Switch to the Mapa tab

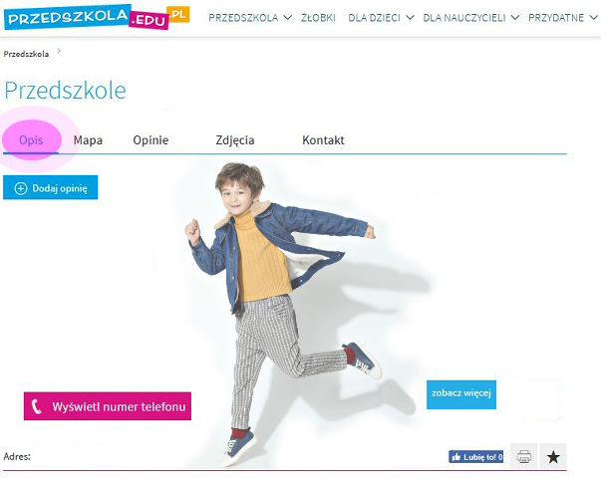(x=88, y=140)
